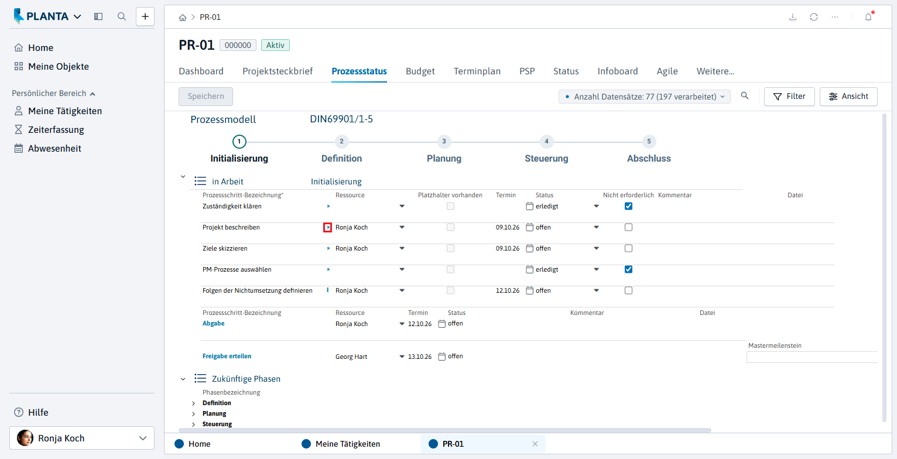Screen dimensions: 897x459
Task: Open the Budget tab
Action: 420,71
